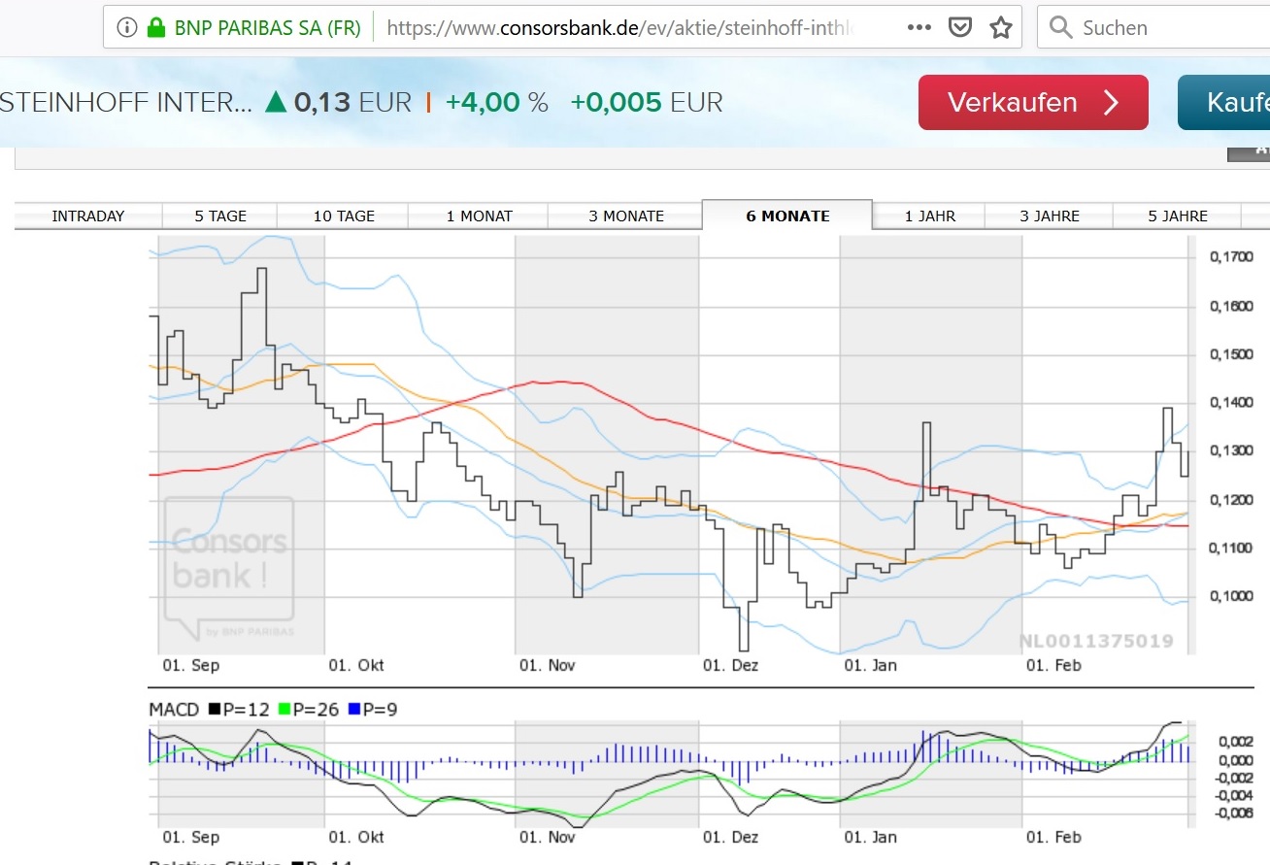1270x865 pixels.
Task: Switch to the INTRADAY chart tab
Action: (87, 216)
